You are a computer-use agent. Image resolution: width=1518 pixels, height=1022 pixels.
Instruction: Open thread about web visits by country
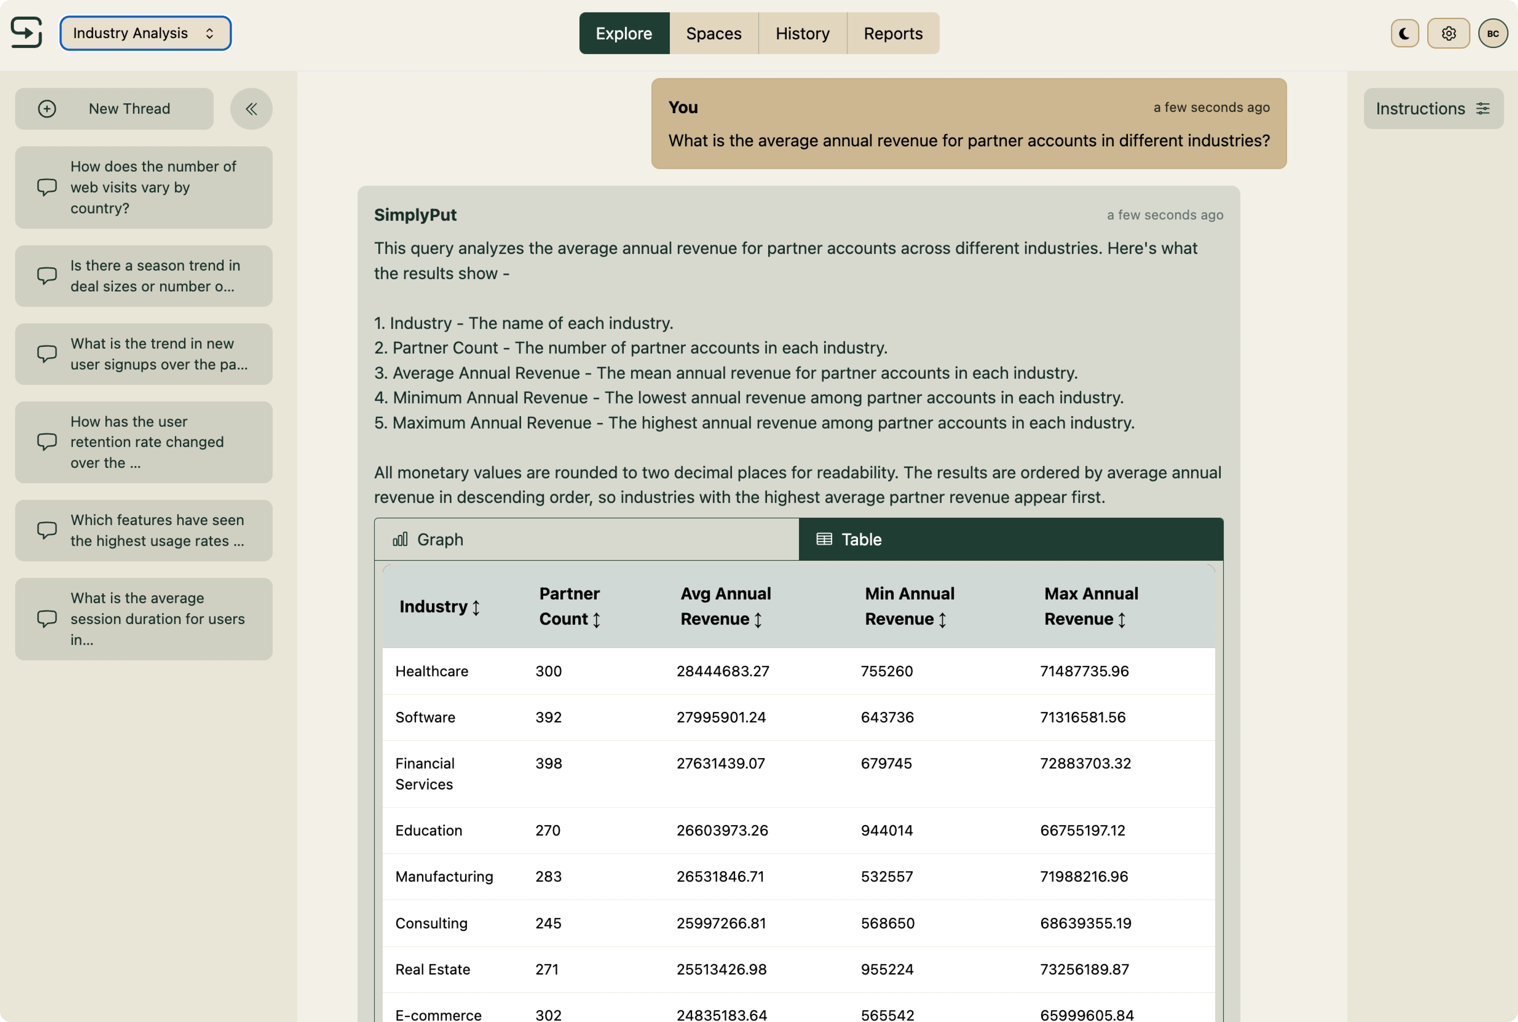[143, 188]
